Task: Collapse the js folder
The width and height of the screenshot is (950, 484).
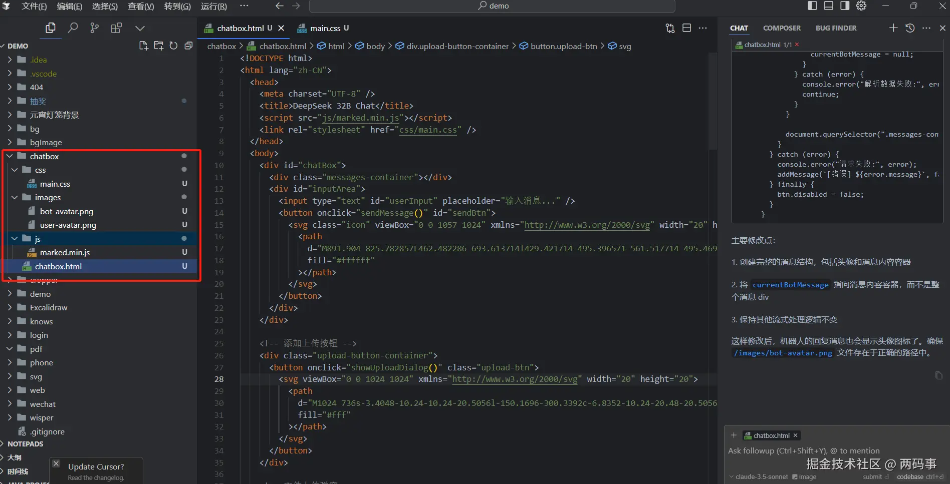Action: [x=15, y=239]
